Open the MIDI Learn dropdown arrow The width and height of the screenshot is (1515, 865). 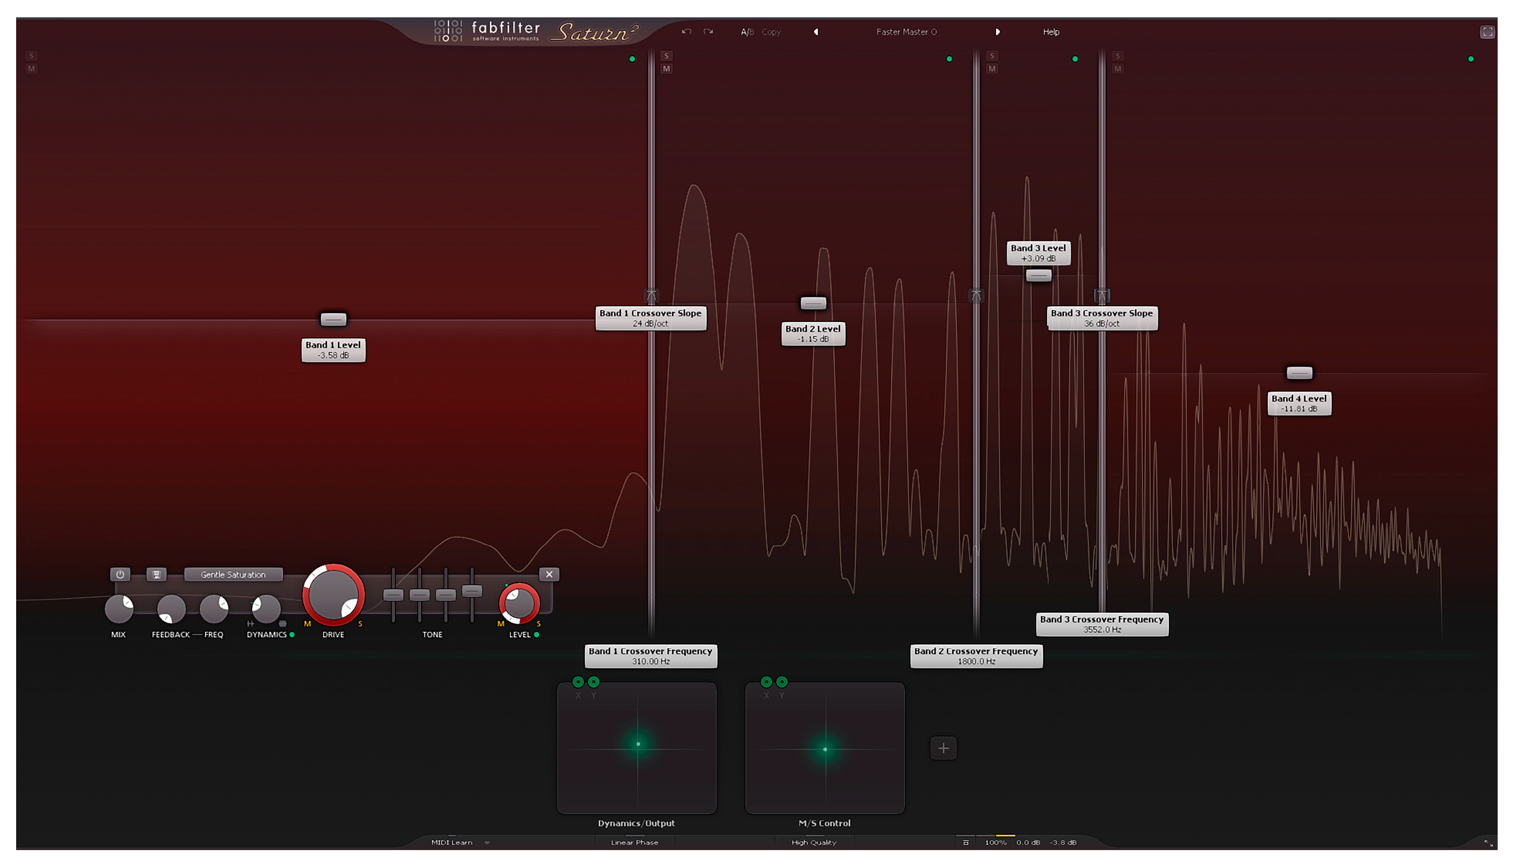[x=487, y=842]
